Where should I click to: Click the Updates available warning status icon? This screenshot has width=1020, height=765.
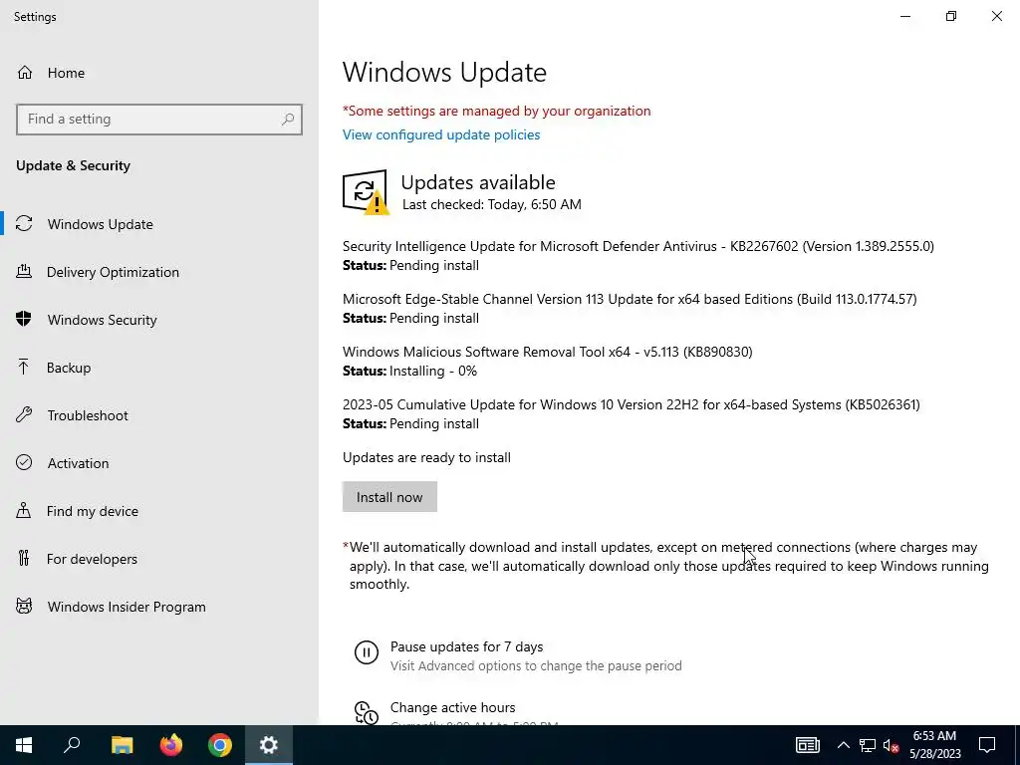point(366,192)
